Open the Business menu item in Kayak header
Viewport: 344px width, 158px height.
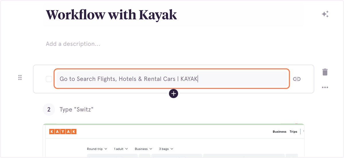coord(279,132)
